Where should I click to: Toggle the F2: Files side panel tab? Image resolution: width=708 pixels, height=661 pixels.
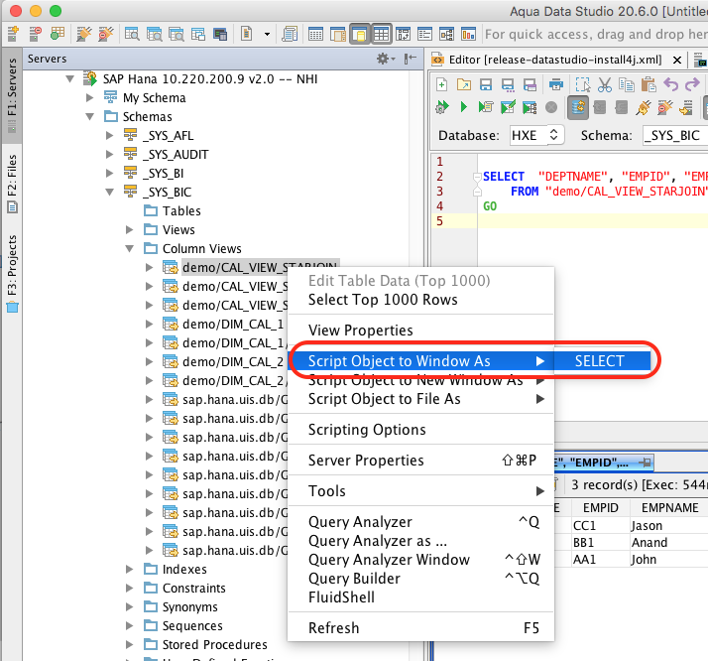coord(12,184)
